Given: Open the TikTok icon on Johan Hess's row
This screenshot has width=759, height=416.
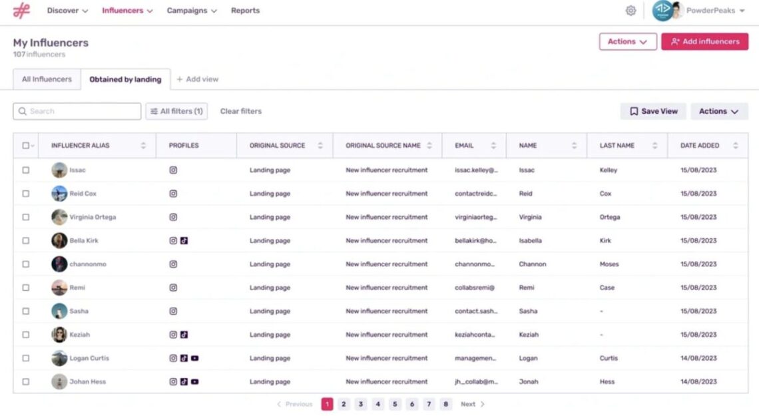Looking at the screenshot, I should [x=182, y=381].
